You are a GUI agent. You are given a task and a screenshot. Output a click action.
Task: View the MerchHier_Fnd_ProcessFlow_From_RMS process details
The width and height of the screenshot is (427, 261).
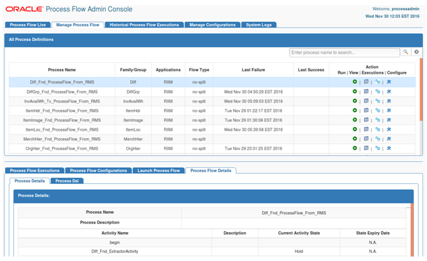[366, 139]
